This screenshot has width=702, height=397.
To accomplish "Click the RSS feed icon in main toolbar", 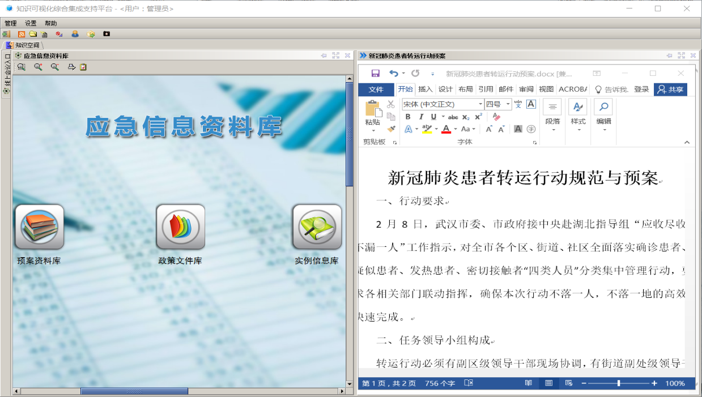I will tap(22, 34).
